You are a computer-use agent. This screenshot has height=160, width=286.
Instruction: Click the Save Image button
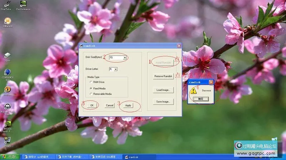coord(163,102)
